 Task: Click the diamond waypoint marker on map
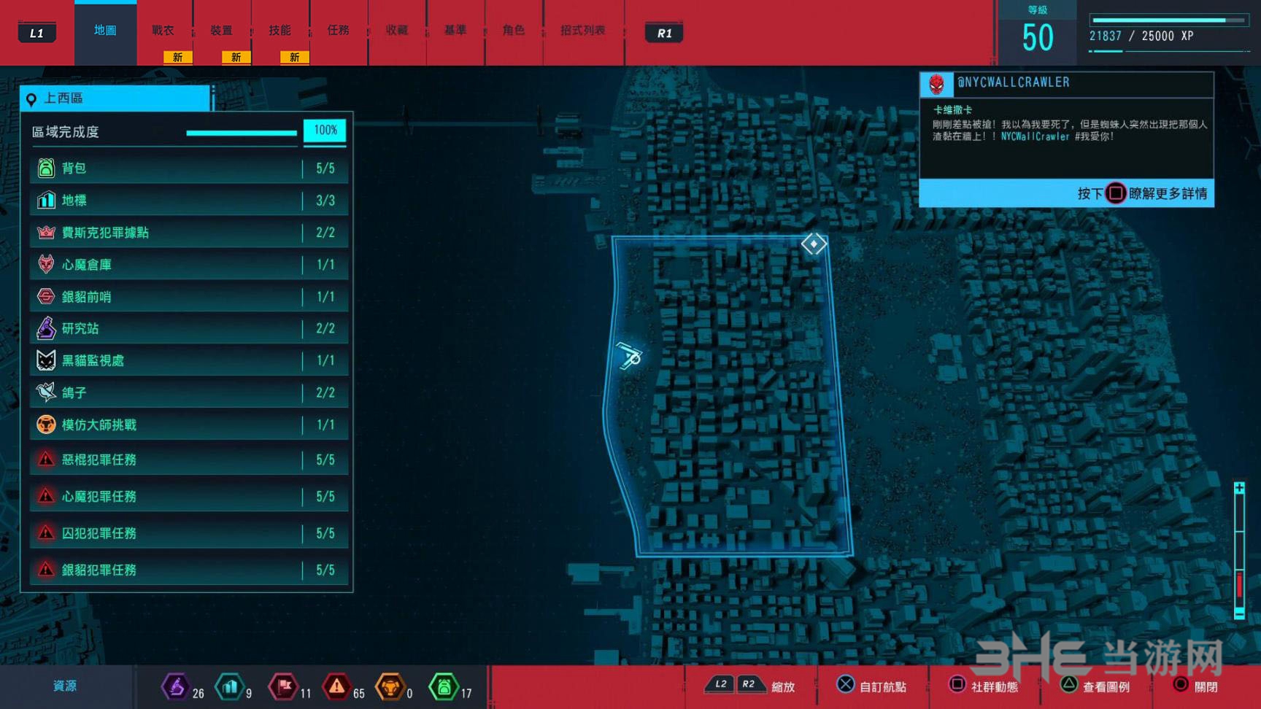pyautogui.click(x=814, y=244)
